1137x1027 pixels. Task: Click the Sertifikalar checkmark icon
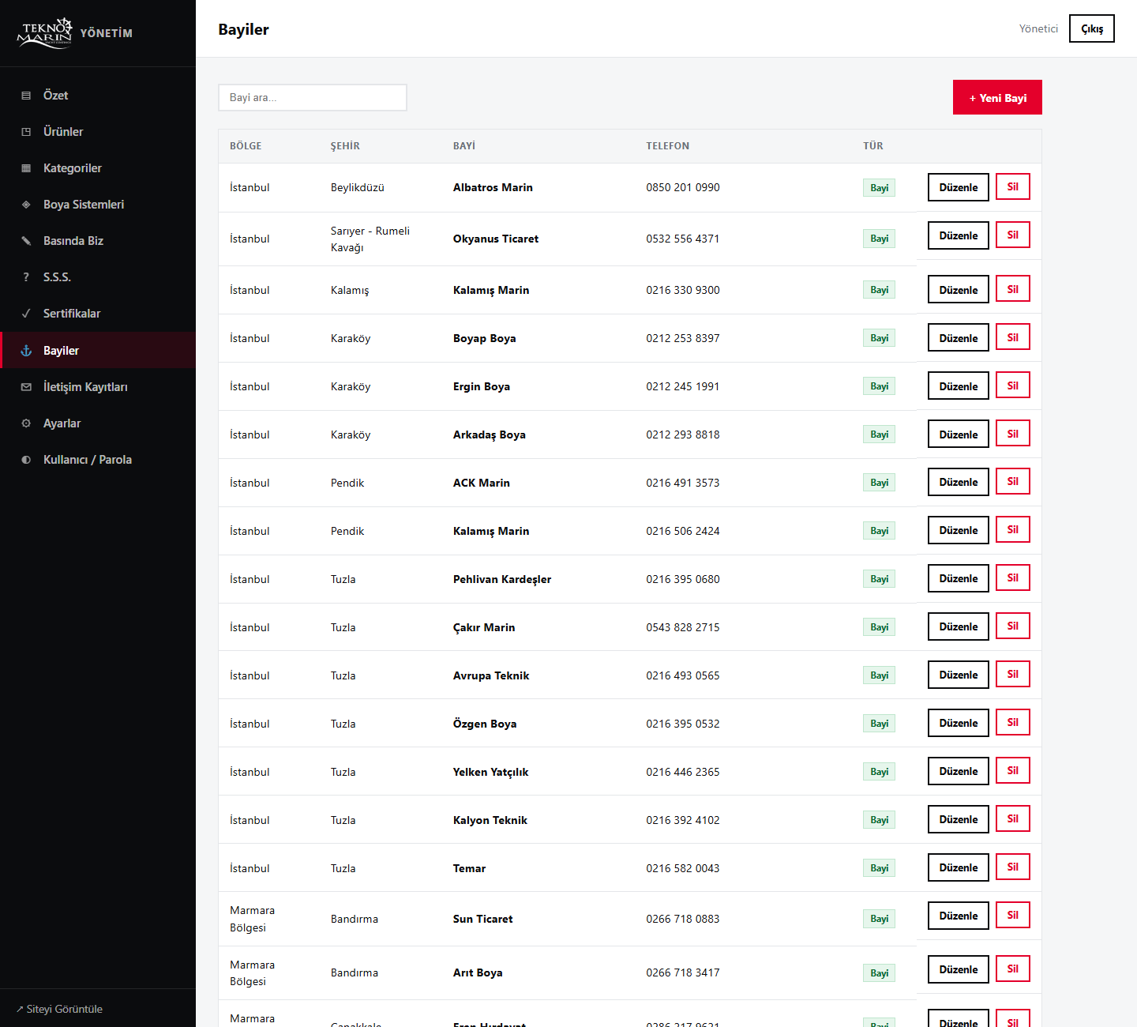[x=26, y=314]
